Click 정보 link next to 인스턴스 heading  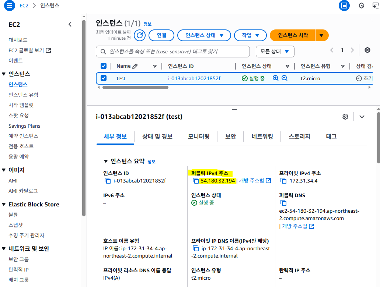coord(147,24)
